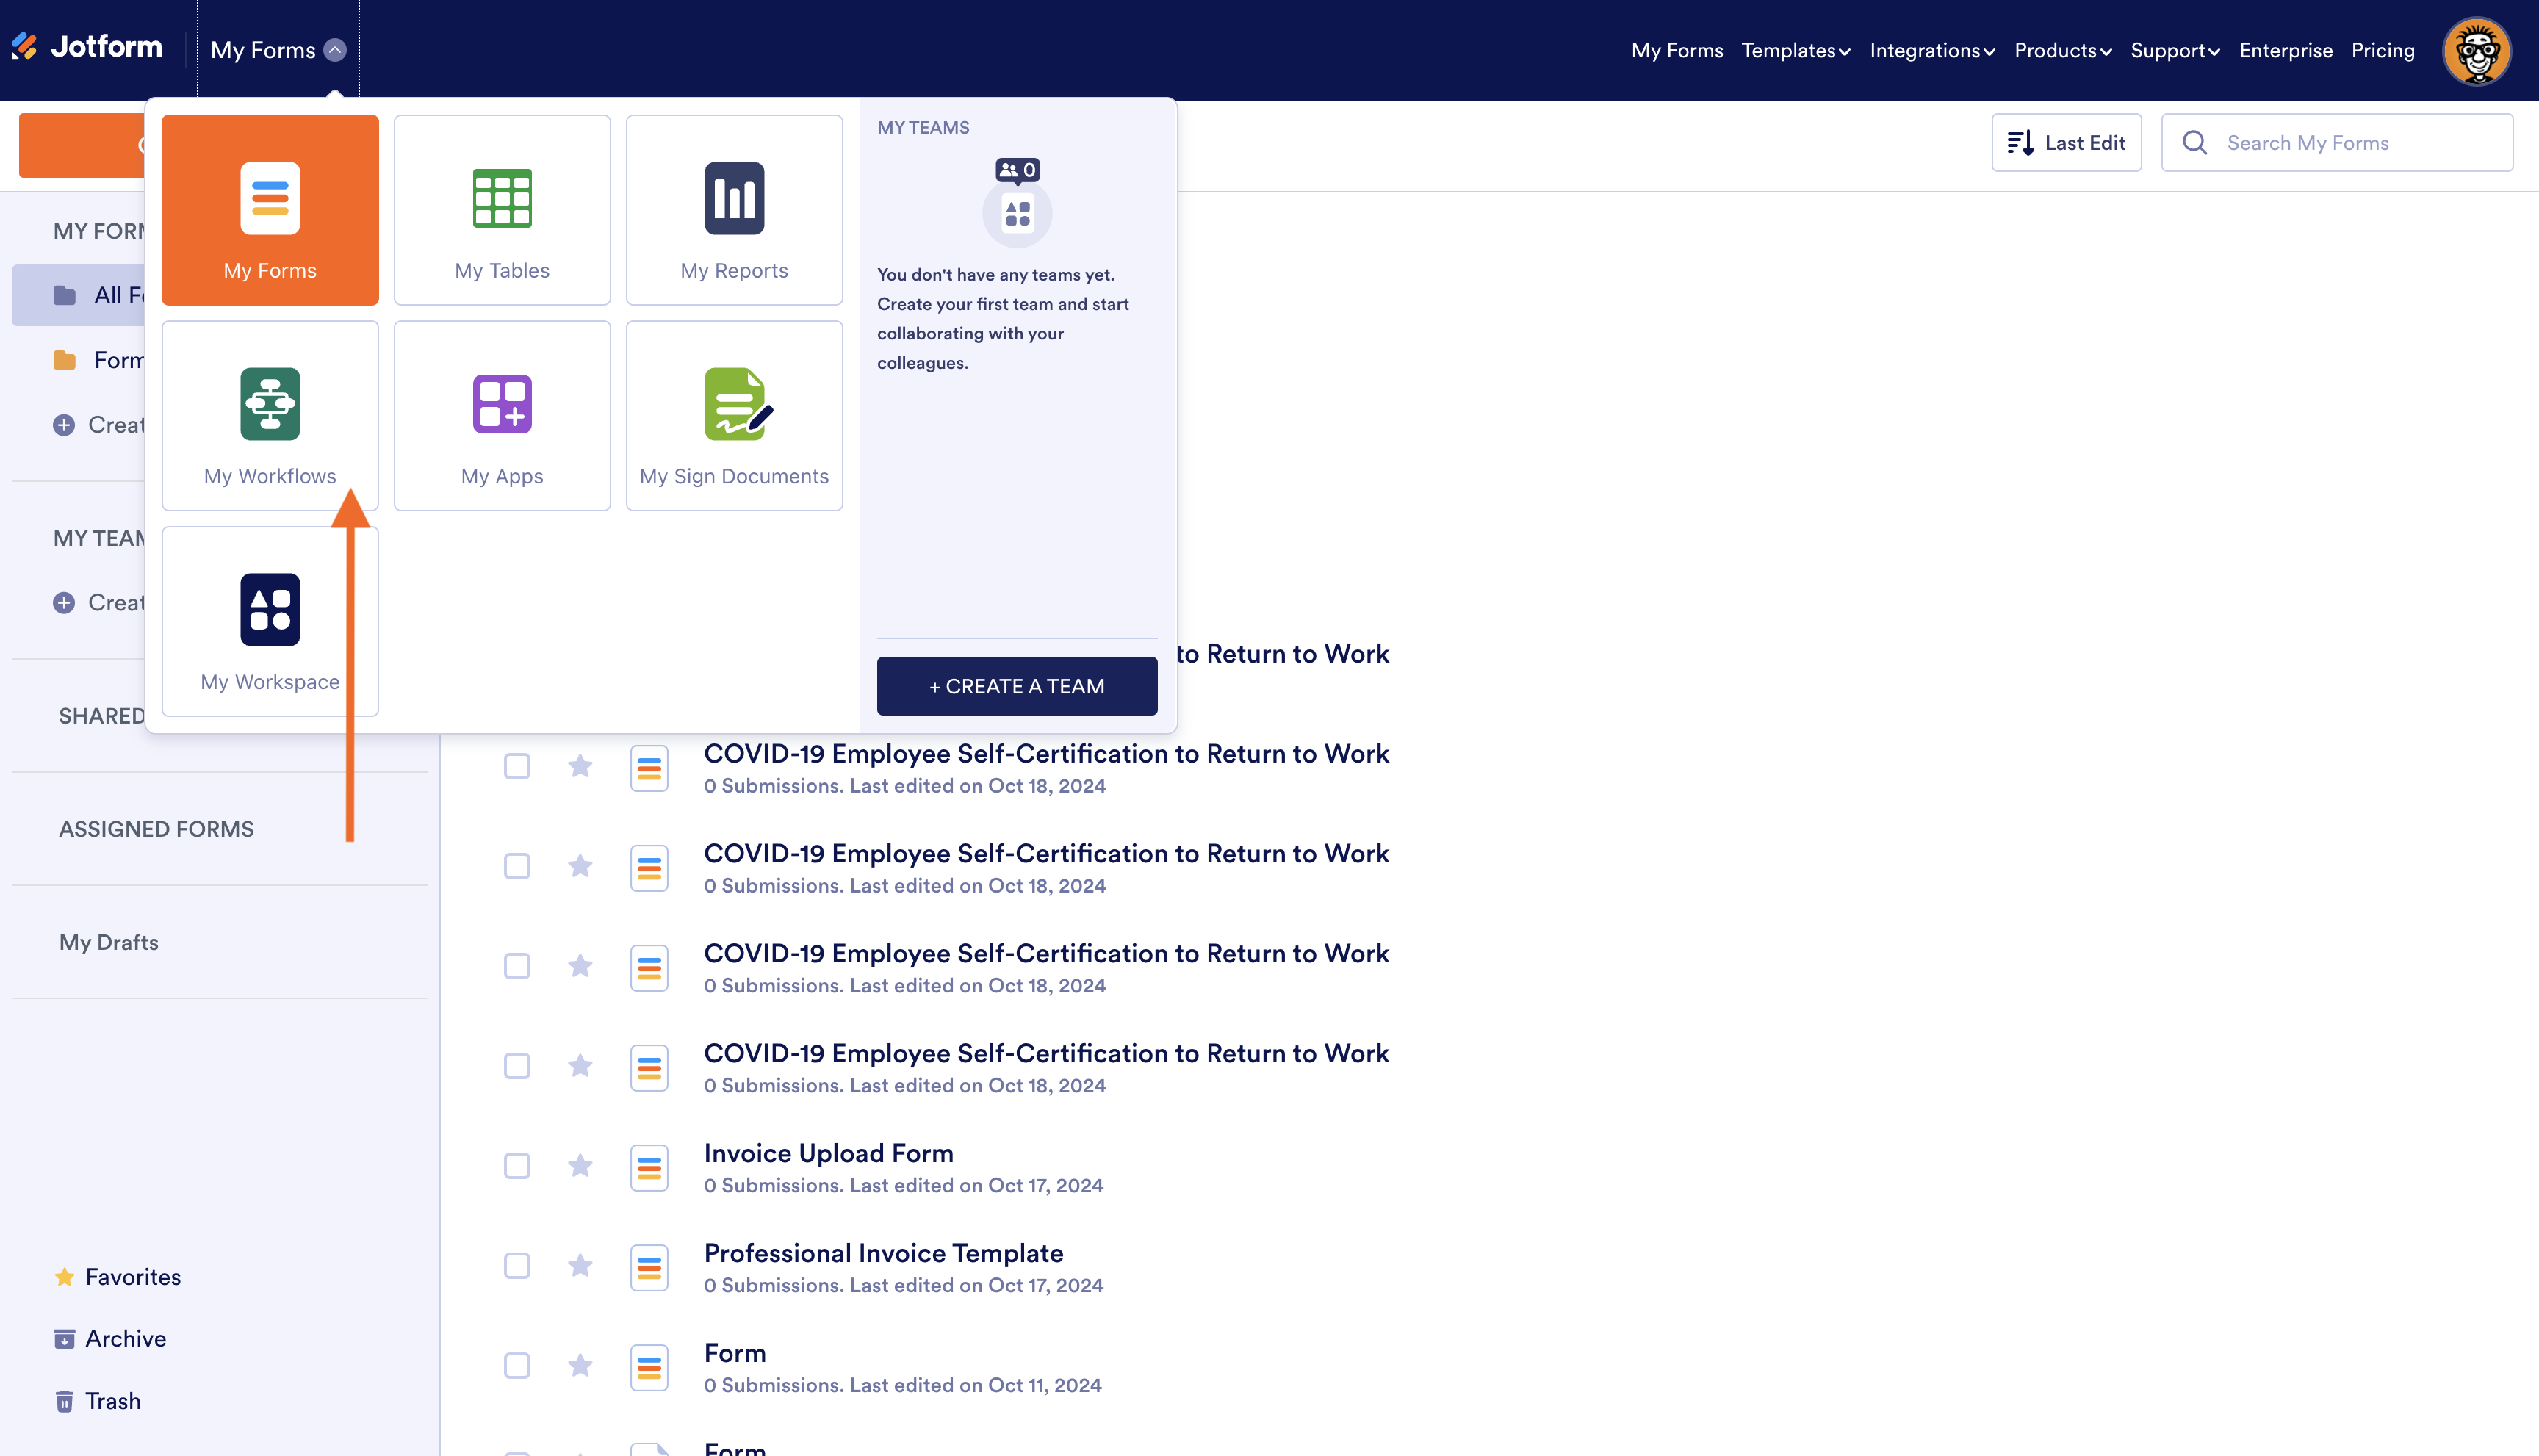Screen dimensions: 2539x1456
Task: Open the Archive sidebar link
Action: point(126,1339)
